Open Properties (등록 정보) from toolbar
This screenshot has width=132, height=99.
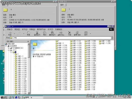click(77, 34)
